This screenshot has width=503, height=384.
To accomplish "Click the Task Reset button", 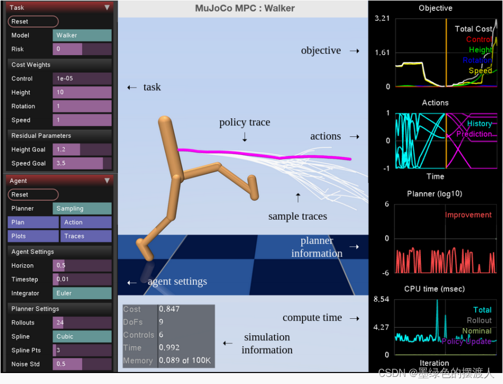I will tap(33, 21).
